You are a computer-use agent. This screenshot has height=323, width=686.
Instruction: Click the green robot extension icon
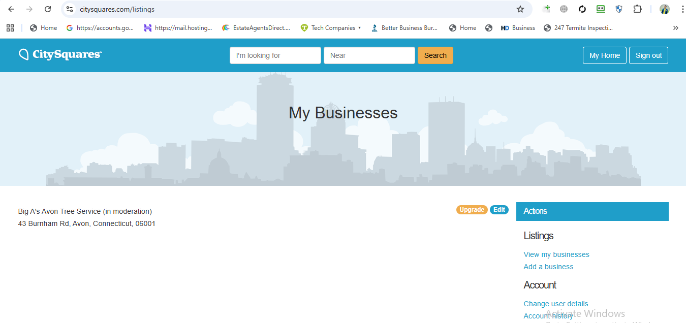[x=601, y=9]
